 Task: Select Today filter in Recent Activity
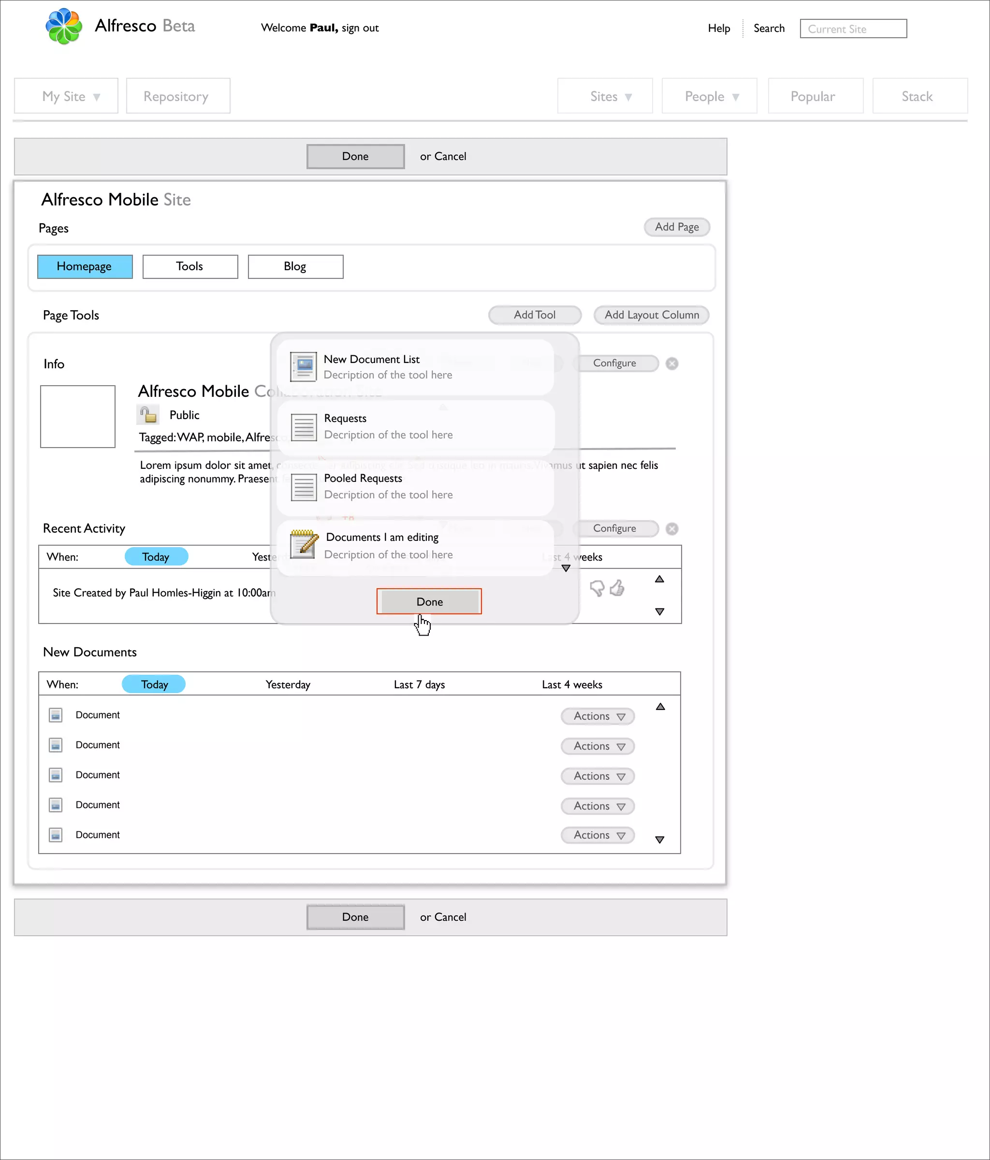coord(156,557)
